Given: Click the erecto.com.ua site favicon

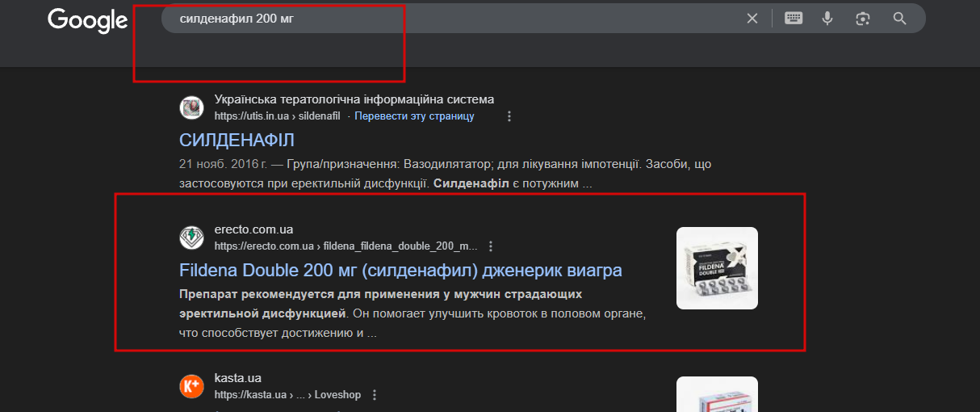Looking at the screenshot, I should [191, 238].
